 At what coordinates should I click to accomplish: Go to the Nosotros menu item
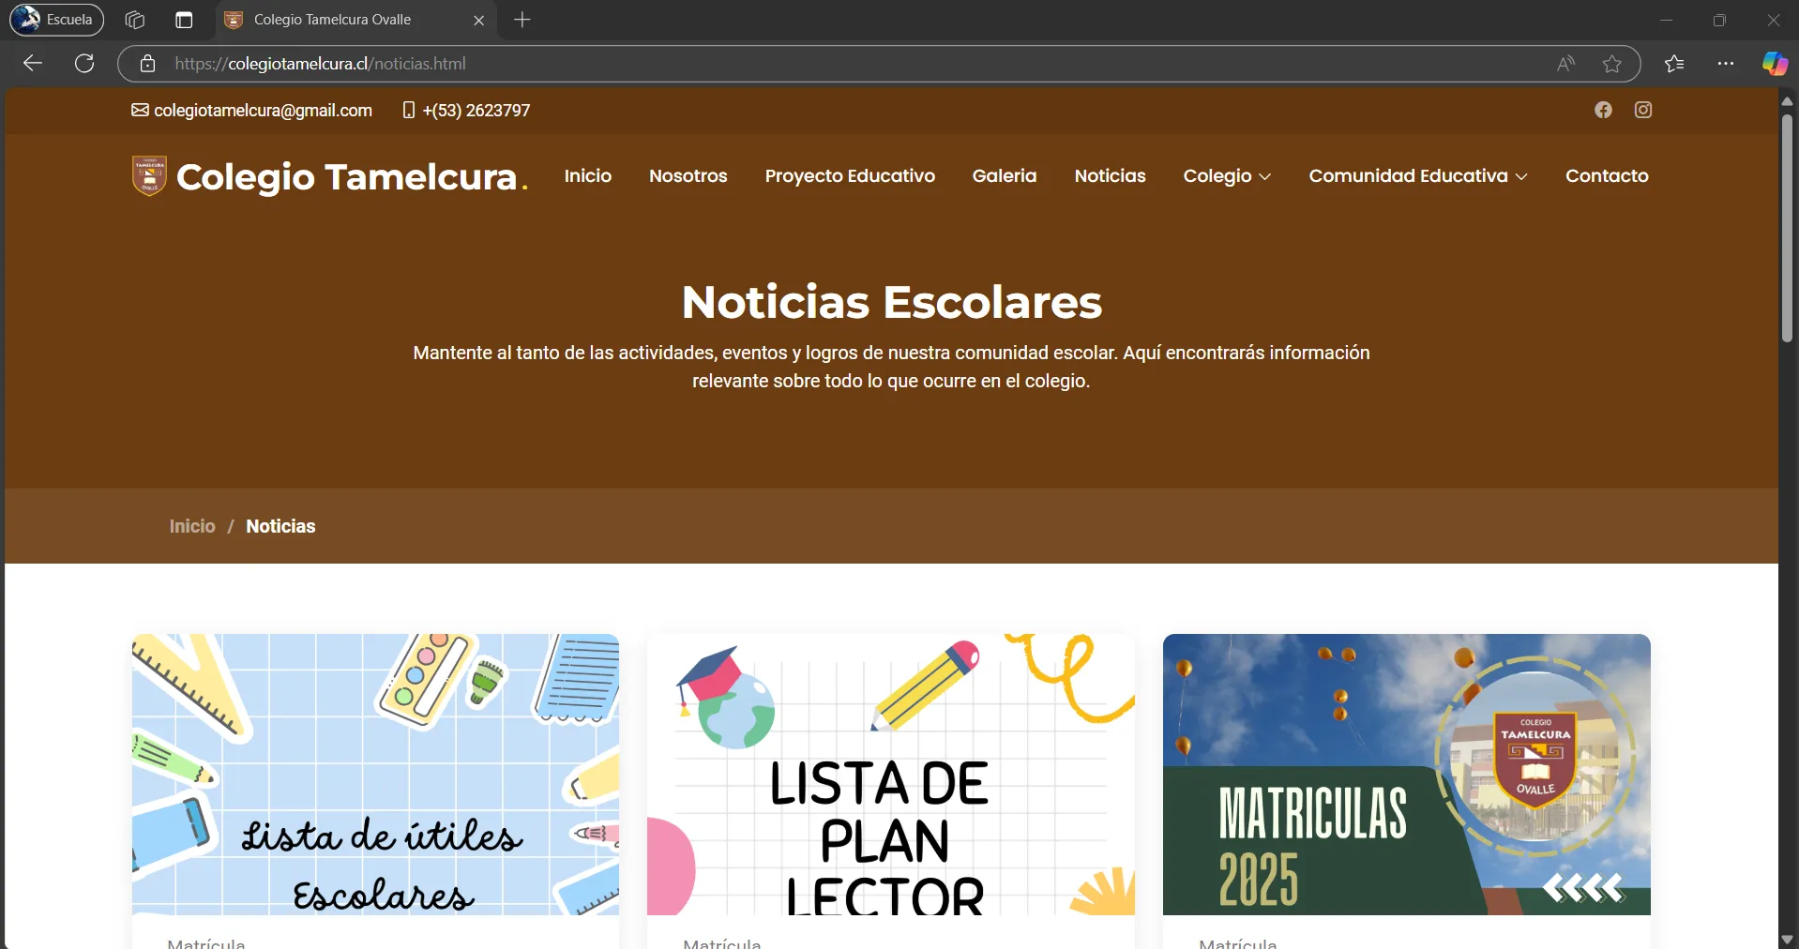688,176
